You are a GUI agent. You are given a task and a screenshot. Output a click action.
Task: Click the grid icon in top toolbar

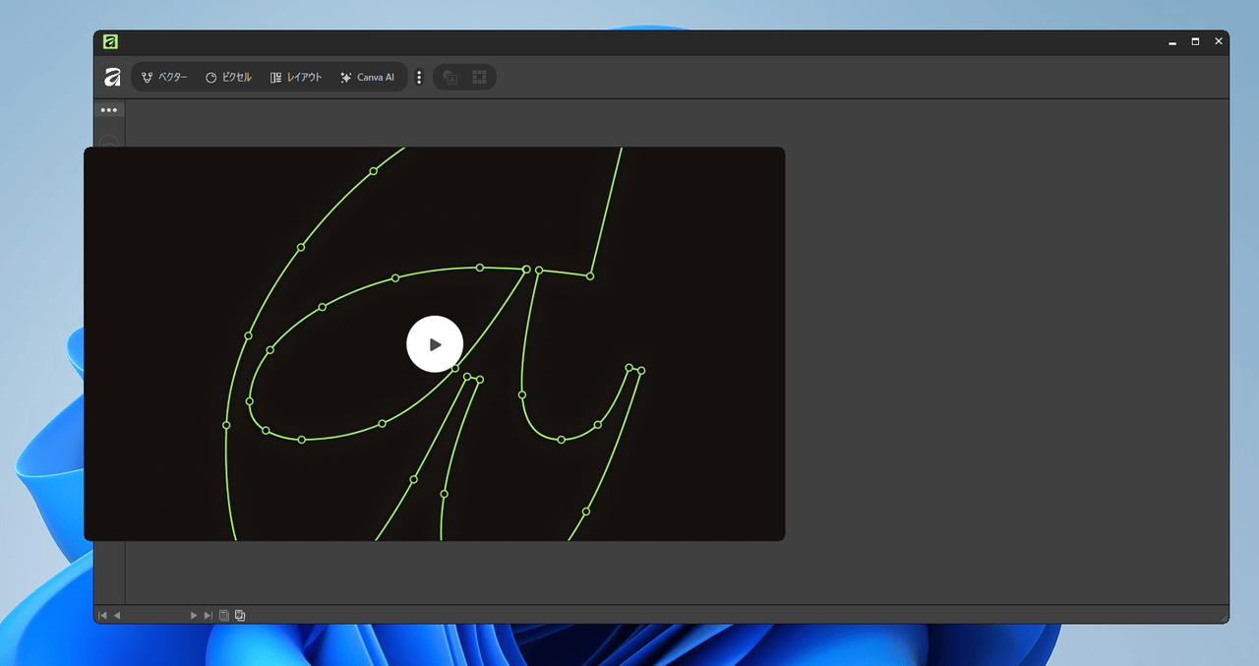pos(480,78)
